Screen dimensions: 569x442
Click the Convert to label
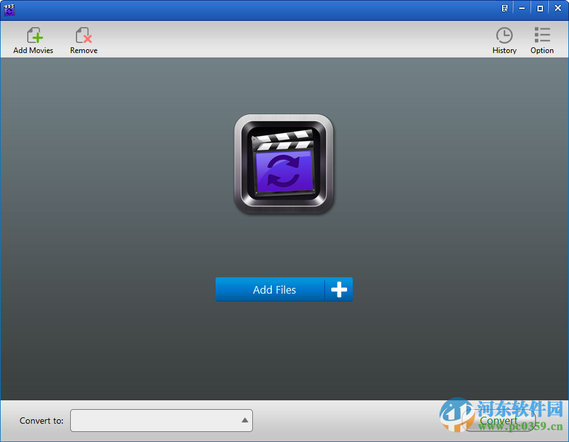(41, 420)
